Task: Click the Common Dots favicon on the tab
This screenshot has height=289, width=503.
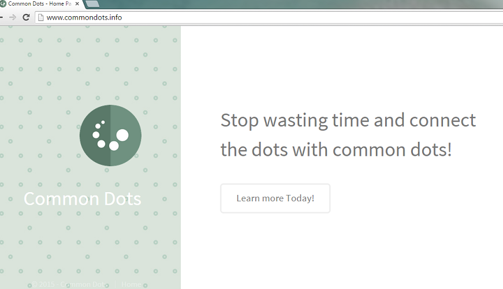Action: (3, 4)
